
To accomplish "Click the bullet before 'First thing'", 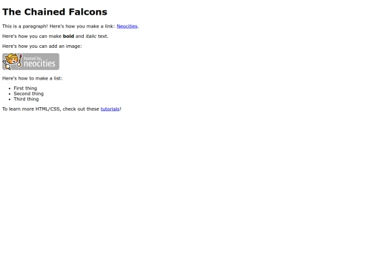I will coord(9,88).
